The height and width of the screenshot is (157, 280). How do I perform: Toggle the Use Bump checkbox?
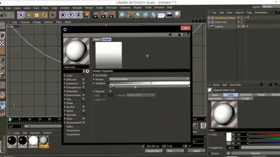click(x=110, y=75)
